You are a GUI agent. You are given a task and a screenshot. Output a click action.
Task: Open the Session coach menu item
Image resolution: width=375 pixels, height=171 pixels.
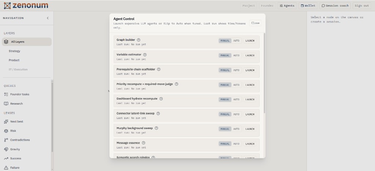[335, 6]
